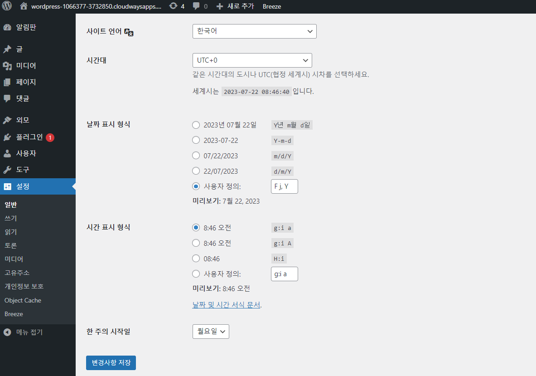Open the 한 주의 시작일 dropdown showing 월요일
The height and width of the screenshot is (376, 536).
(211, 332)
